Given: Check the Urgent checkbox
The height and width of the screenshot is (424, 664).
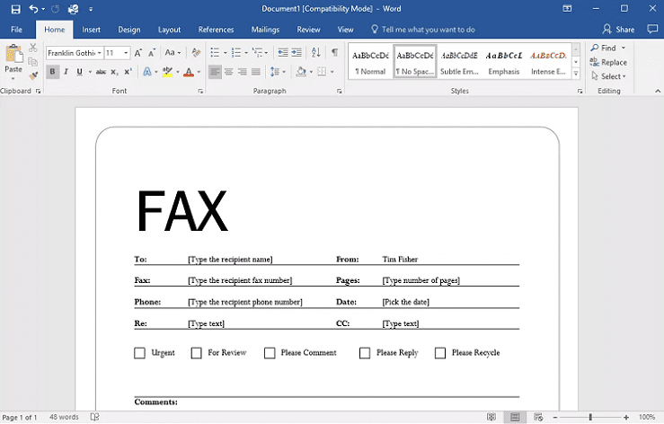Looking at the screenshot, I should point(140,353).
